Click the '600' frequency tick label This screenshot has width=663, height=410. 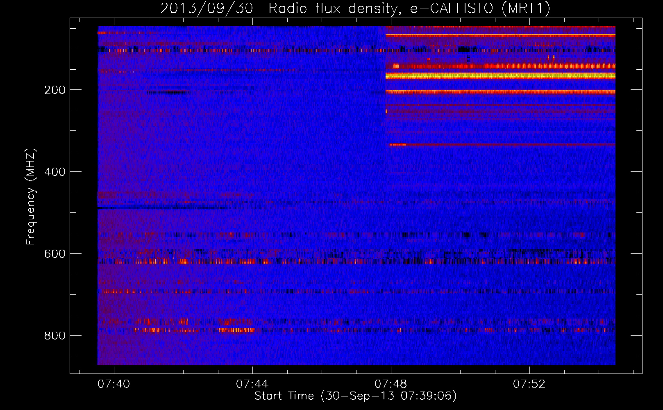pos(55,254)
